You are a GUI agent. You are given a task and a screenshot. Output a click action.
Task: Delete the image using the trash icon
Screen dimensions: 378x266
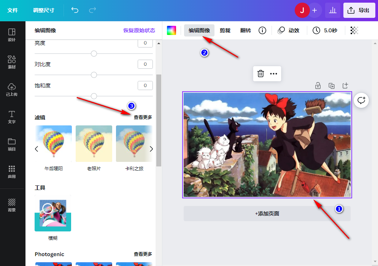pyautogui.click(x=260, y=74)
